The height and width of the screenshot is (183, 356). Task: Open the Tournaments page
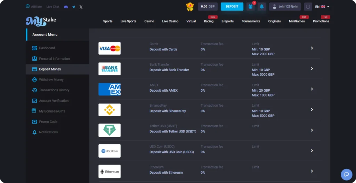tap(251, 21)
